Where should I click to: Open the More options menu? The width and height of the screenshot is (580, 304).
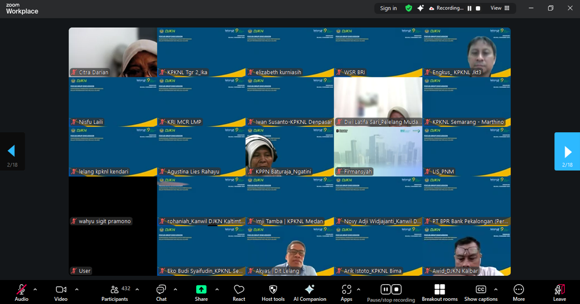click(518, 293)
